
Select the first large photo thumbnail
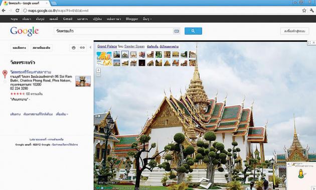(x=104, y=58)
